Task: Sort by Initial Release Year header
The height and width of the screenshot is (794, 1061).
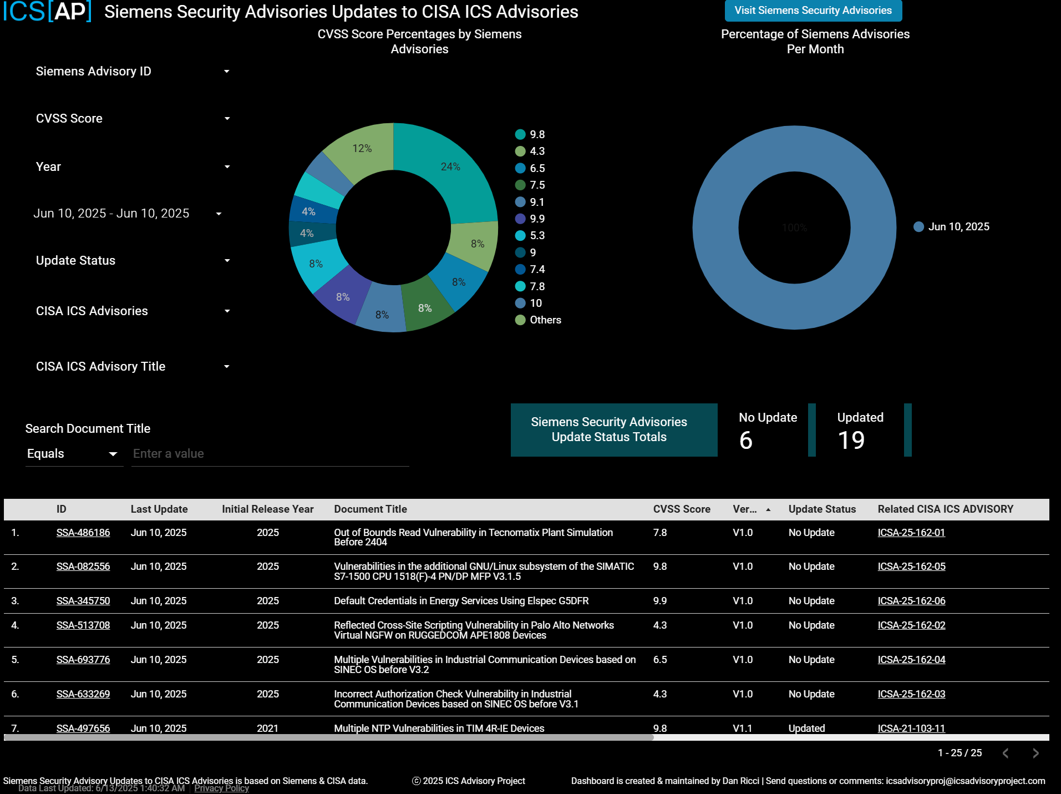Action: tap(268, 509)
